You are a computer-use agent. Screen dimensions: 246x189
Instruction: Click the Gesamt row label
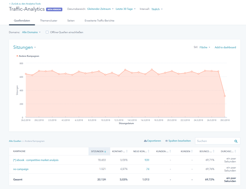click(x=18, y=180)
